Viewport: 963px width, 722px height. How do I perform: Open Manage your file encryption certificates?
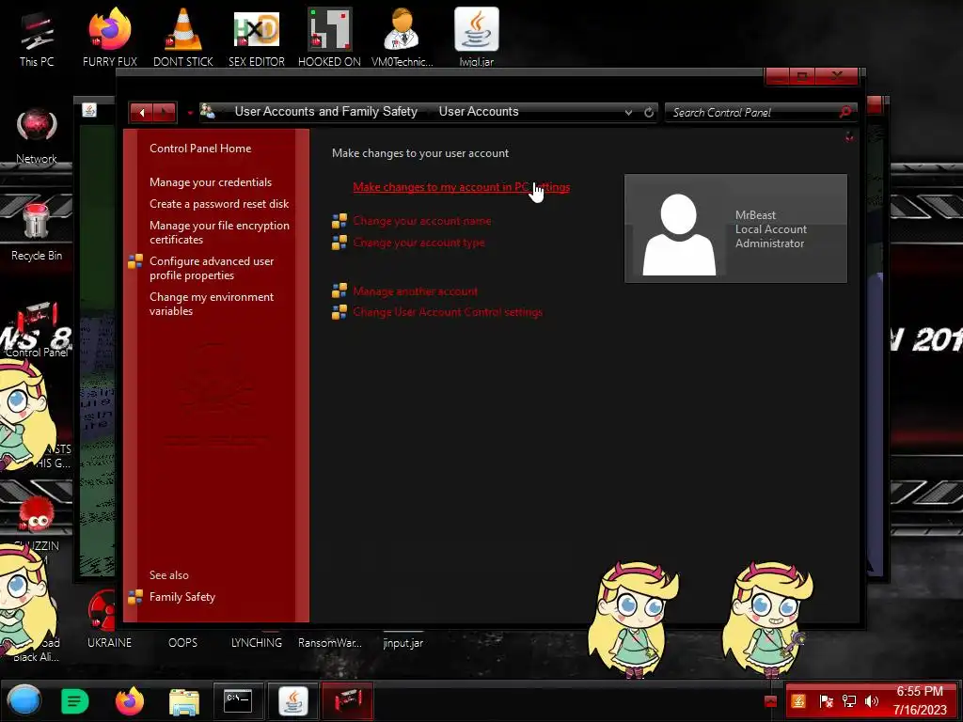(219, 232)
